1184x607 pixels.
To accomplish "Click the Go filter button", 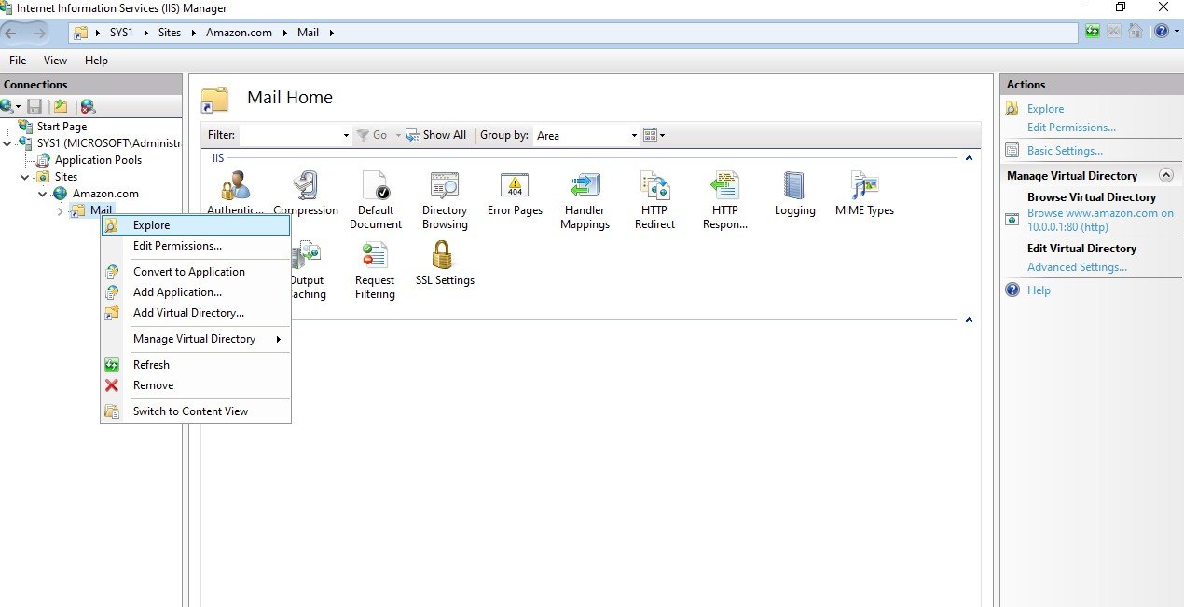I will 372,135.
